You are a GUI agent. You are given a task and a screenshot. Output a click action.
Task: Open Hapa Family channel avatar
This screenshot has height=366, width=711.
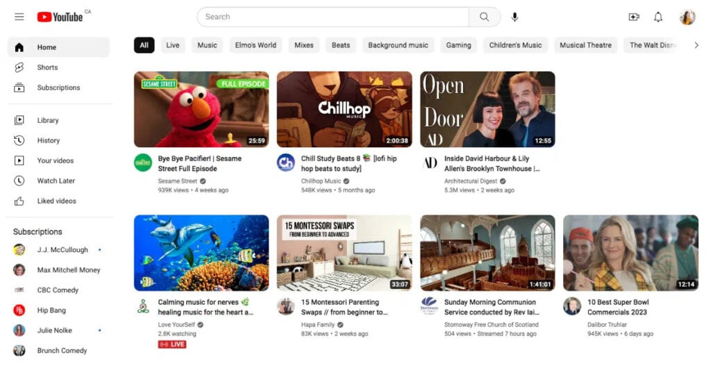pyautogui.click(x=285, y=306)
